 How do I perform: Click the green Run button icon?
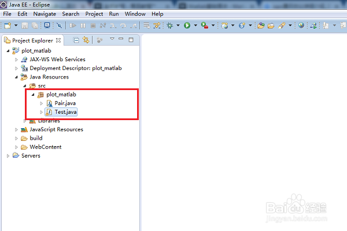tap(187, 25)
